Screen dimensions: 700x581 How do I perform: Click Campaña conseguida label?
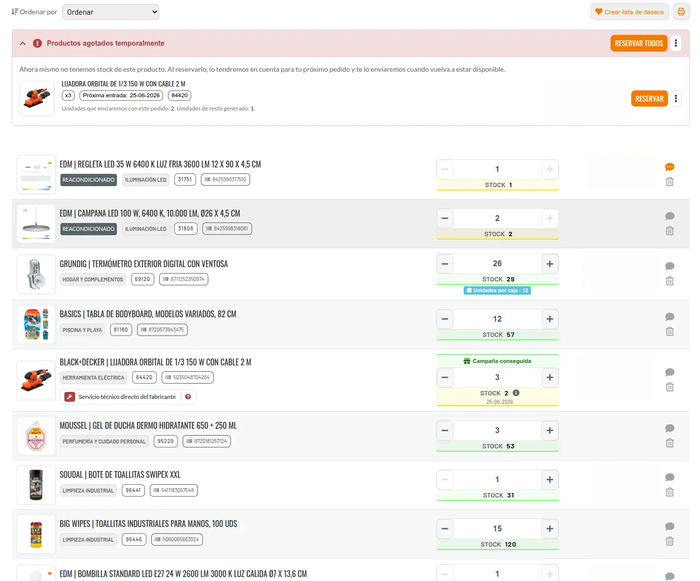[x=497, y=361]
